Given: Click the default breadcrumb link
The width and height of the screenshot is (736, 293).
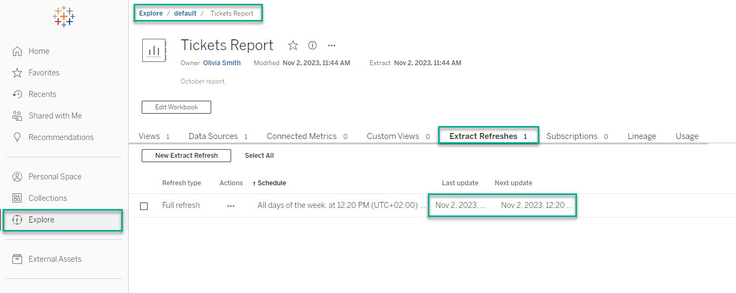Looking at the screenshot, I should [x=185, y=13].
